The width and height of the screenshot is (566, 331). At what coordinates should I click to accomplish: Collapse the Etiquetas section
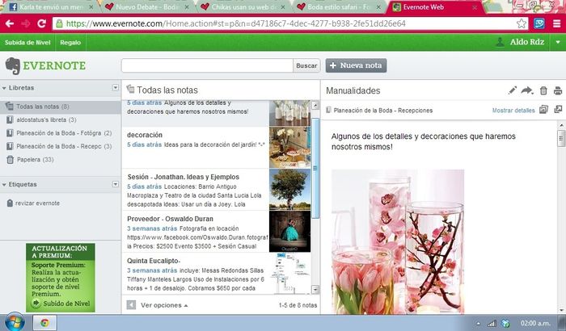[4, 185]
